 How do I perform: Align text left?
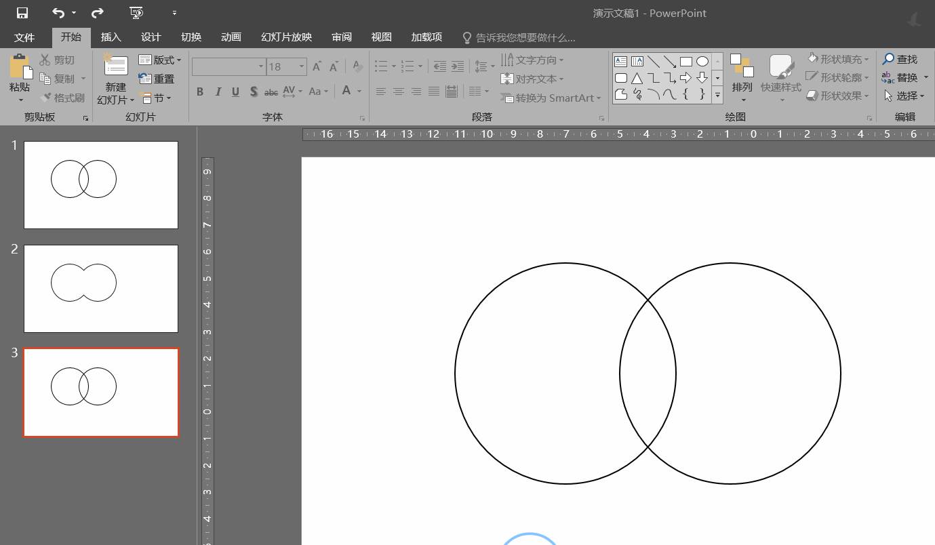pyautogui.click(x=381, y=92)
